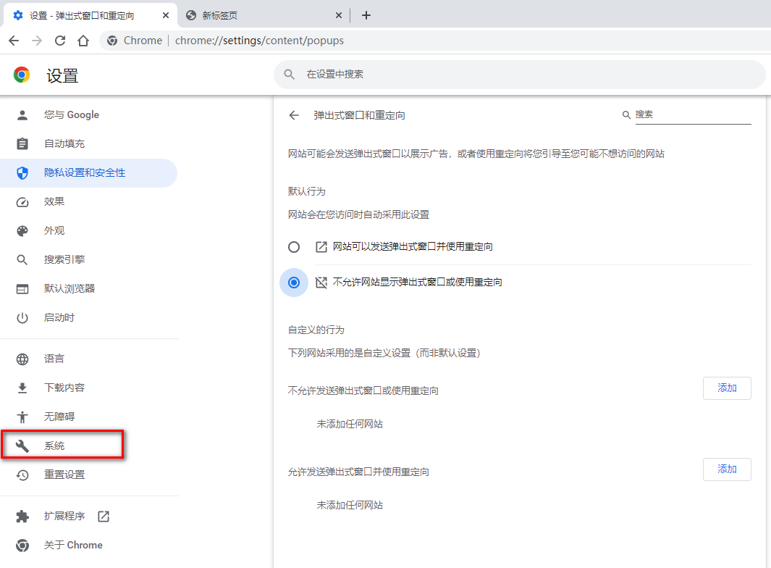Click 未添加任何网站 under 不允许发送 list
Screen dimensions: 771x568
[x=350, y=424]
